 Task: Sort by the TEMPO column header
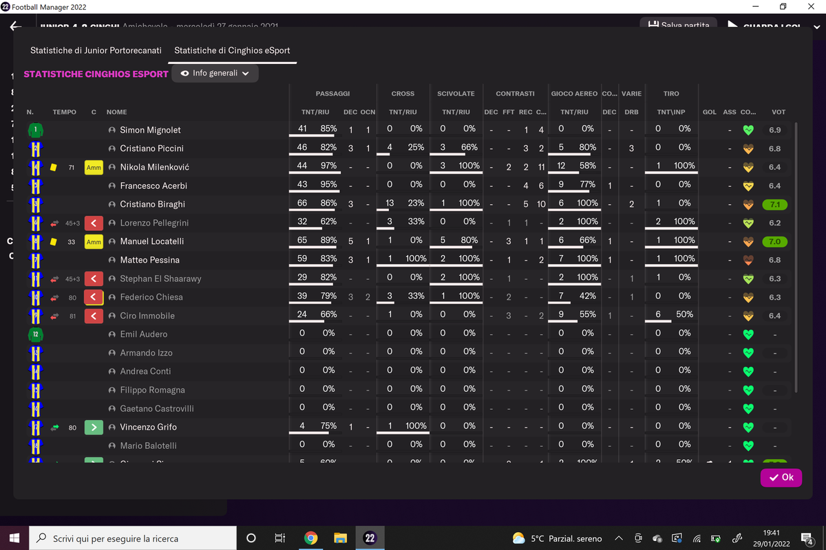point(65,112)
